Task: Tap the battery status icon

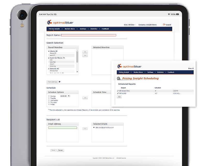Action: point(177,14)
